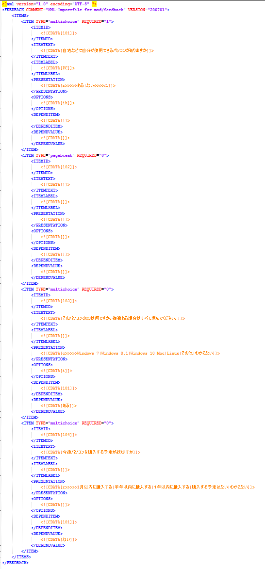Click the 今後パソコンを購入する question text line
The height and width of the screenshot is (569, 265).
click(x=90, y=452)
